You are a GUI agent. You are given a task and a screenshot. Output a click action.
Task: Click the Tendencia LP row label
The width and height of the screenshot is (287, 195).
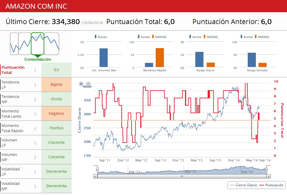(10, 85)
